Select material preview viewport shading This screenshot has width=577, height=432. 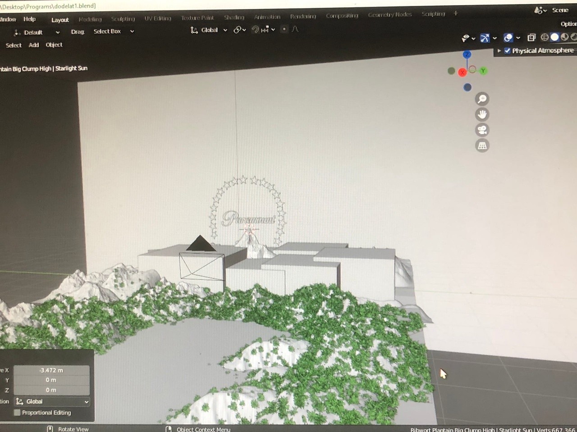click(564, 37)
